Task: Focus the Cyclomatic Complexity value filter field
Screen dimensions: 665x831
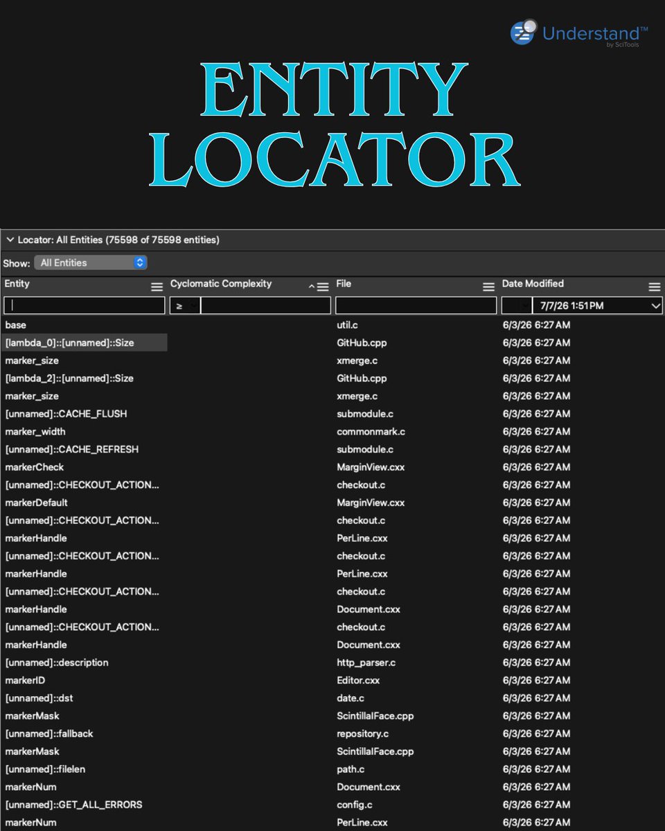Action: (266, 305)
